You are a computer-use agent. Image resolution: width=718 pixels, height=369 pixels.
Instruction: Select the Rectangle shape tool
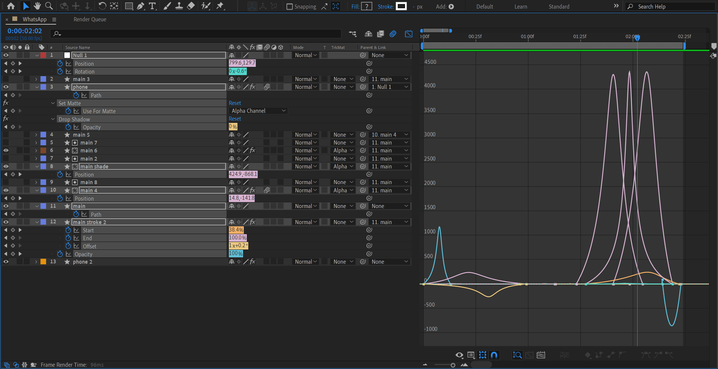pyautogui.click(x=129, y=6)
